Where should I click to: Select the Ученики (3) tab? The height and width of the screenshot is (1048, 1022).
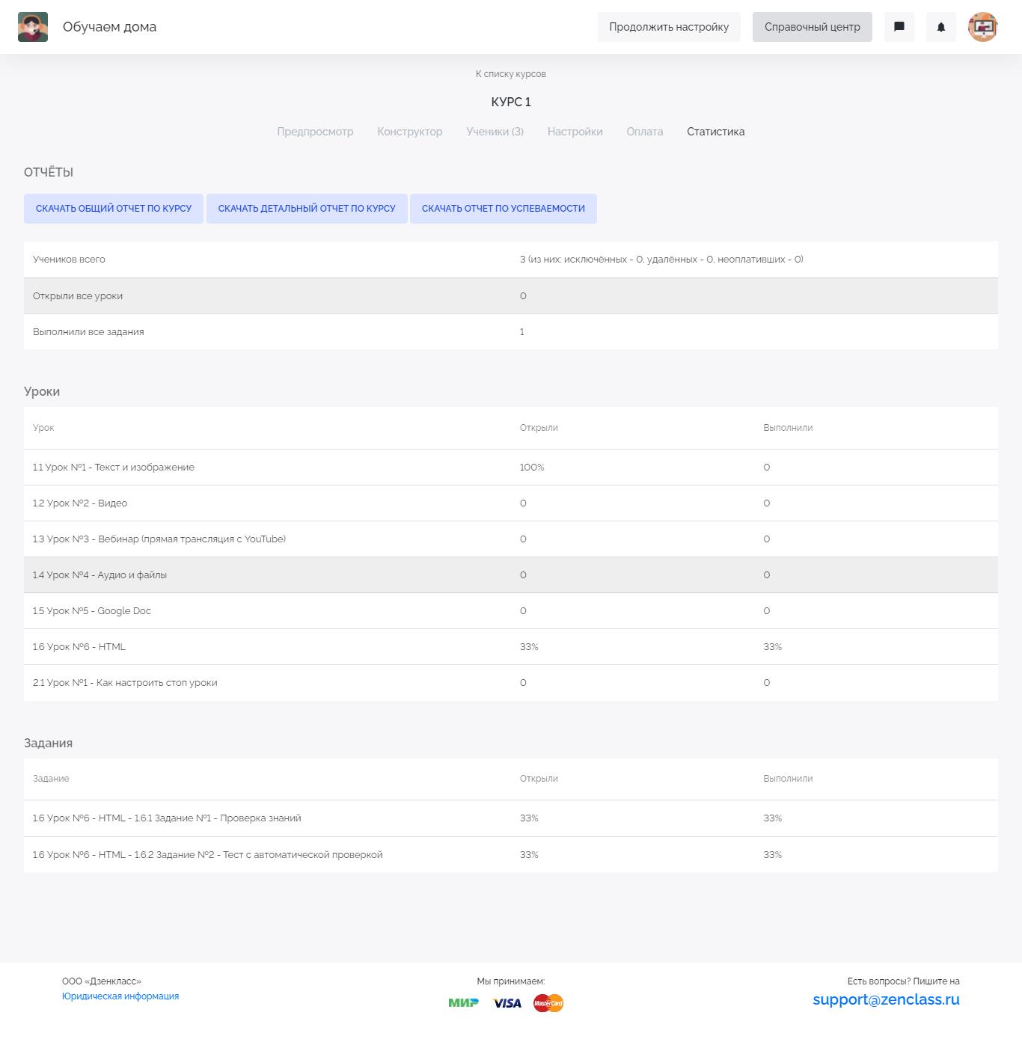click(x=495, y=132)
